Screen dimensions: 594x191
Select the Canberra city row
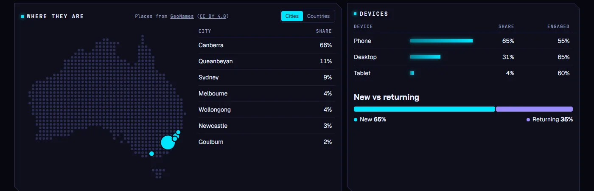pyautogui.click(x=266, y=45)
